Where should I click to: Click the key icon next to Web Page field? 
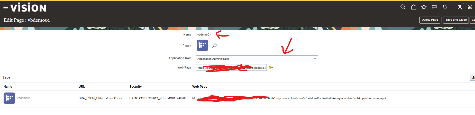[271, 67]
